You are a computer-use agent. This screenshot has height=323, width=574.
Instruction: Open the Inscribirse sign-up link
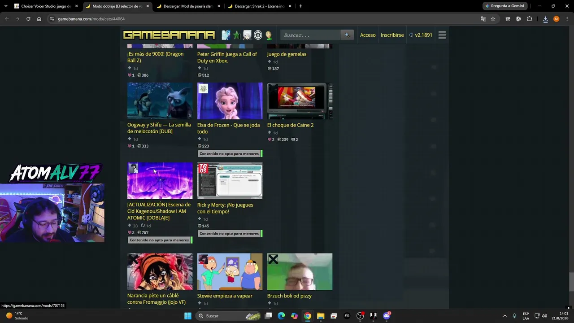(392, 35)
